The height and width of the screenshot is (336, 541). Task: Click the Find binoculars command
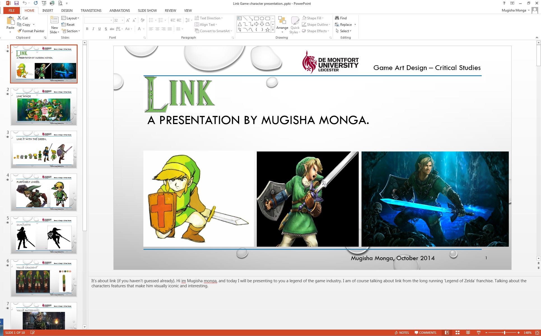(x=341, y=18)
